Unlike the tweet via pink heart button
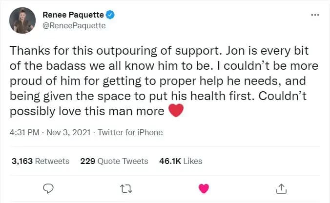This screenshot has height=203, width=330. tap(204, 187)
